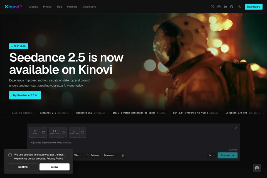Open the Instagram icon in the header
267x178 pixels.
219,7
